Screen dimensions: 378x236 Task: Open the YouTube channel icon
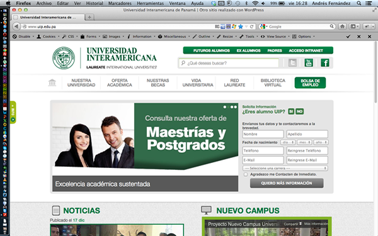(309, 63)
